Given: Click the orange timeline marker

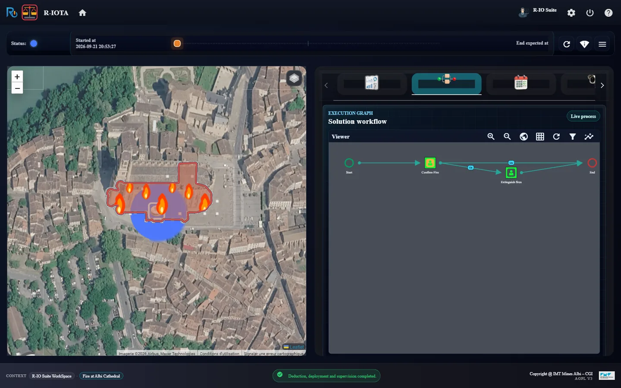Looking at the screenshot, I should point(177,43).
